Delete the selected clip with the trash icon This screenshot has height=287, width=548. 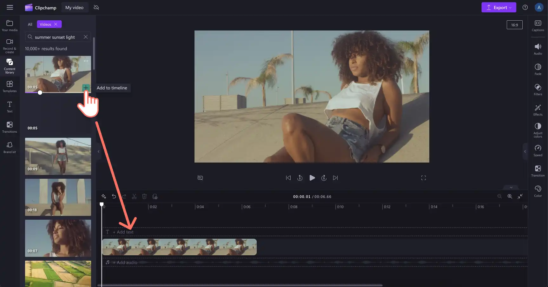point(144,197)
